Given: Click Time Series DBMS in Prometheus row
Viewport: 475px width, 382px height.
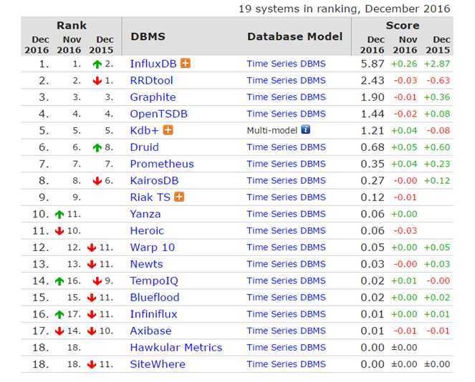Looking at the screenshot, I should point(287,164).
